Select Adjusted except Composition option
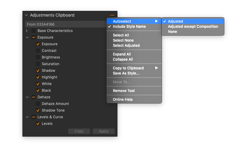The image size is (231, 146). coord(193,27)
